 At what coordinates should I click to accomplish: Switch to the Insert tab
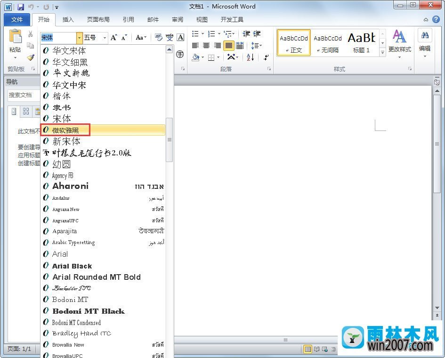tap(68, 20)
